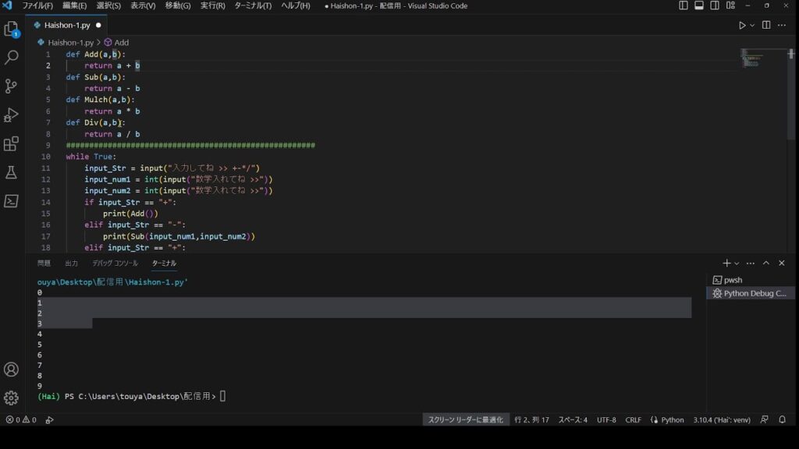The height and width of the screenshot is (449, 799).
Task: Click the Python 3.10.4 interpreter in status bar
Action: pyautogui.click(x=722, y=419)
